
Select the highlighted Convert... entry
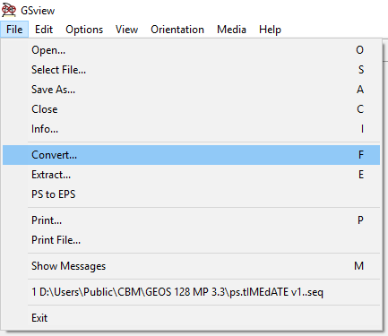pos(191,155)
